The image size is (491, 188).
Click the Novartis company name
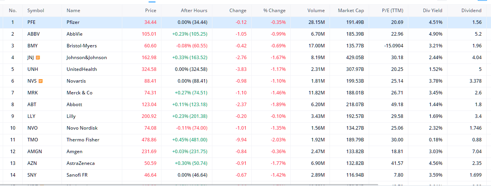[x=76, y=81]
